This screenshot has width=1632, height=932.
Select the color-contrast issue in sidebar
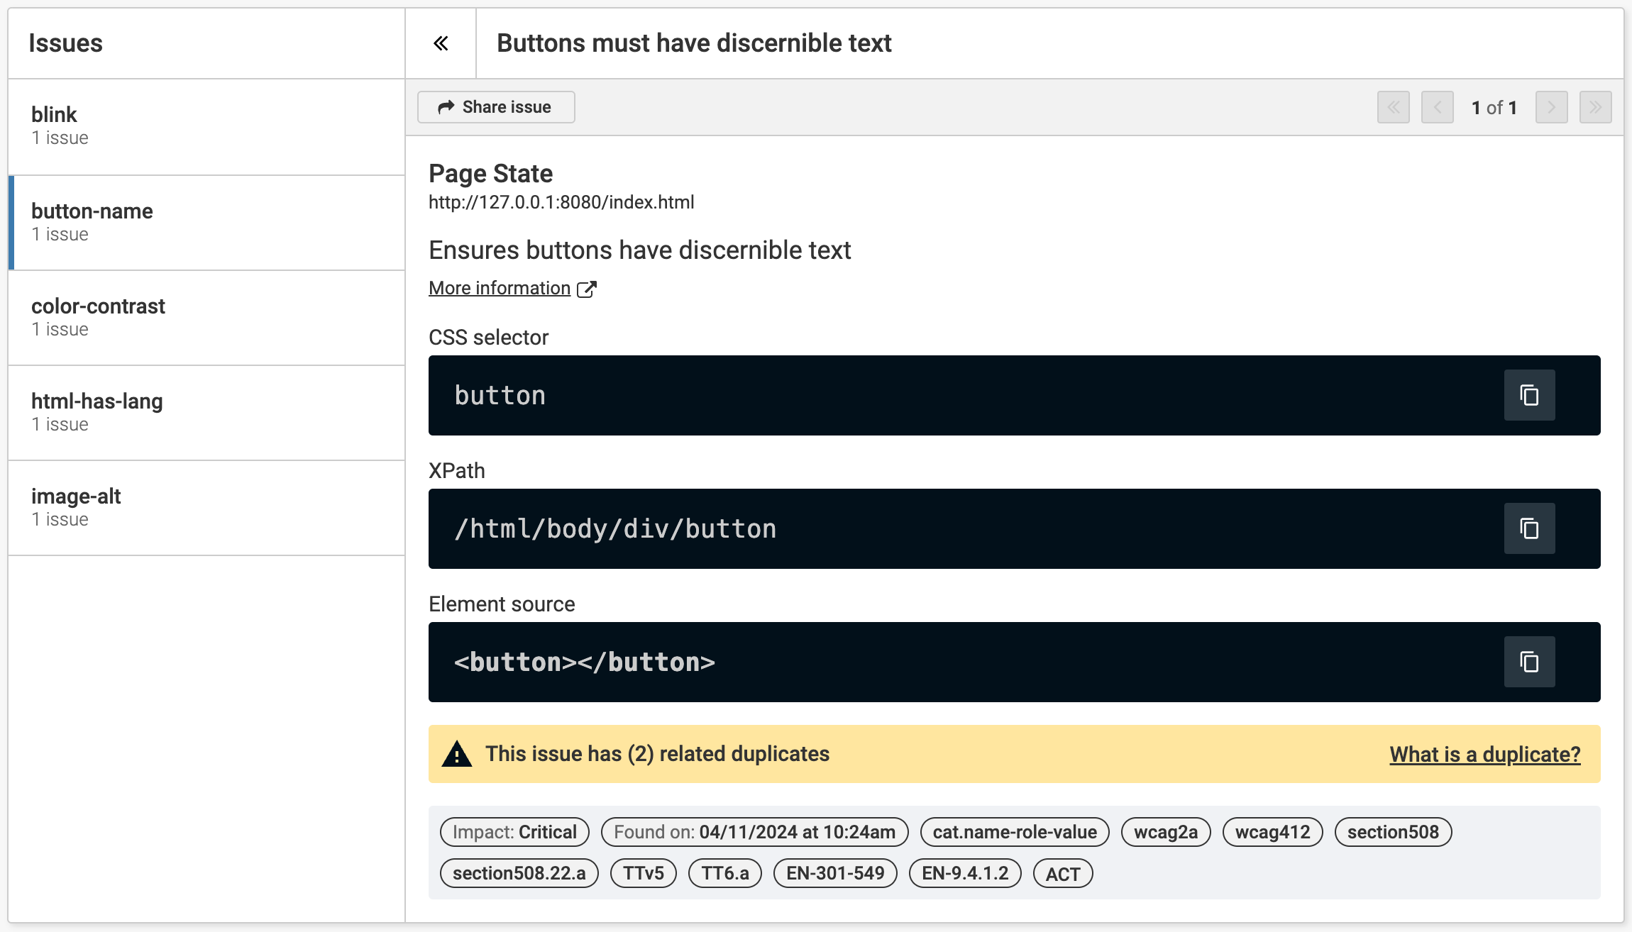pos(209,317)
